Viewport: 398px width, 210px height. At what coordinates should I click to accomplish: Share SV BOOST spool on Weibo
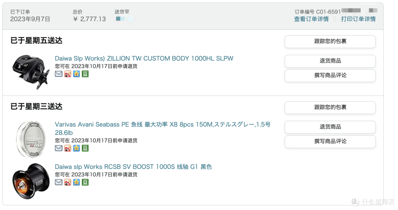(x=68, y=182)
